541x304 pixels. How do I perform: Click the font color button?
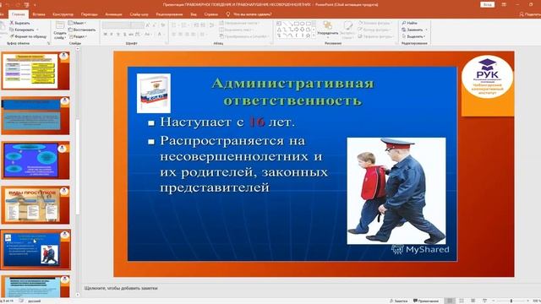pyautogui.click(x=160, y=35)
